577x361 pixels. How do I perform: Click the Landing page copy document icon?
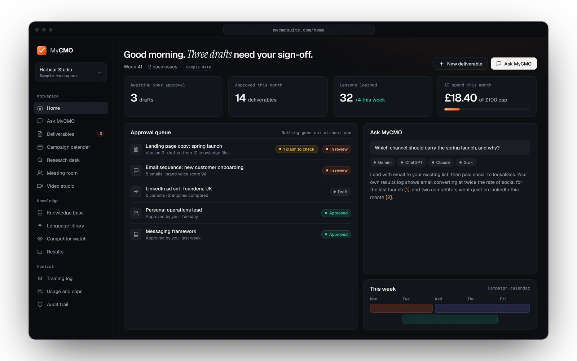tap(136, 149)
